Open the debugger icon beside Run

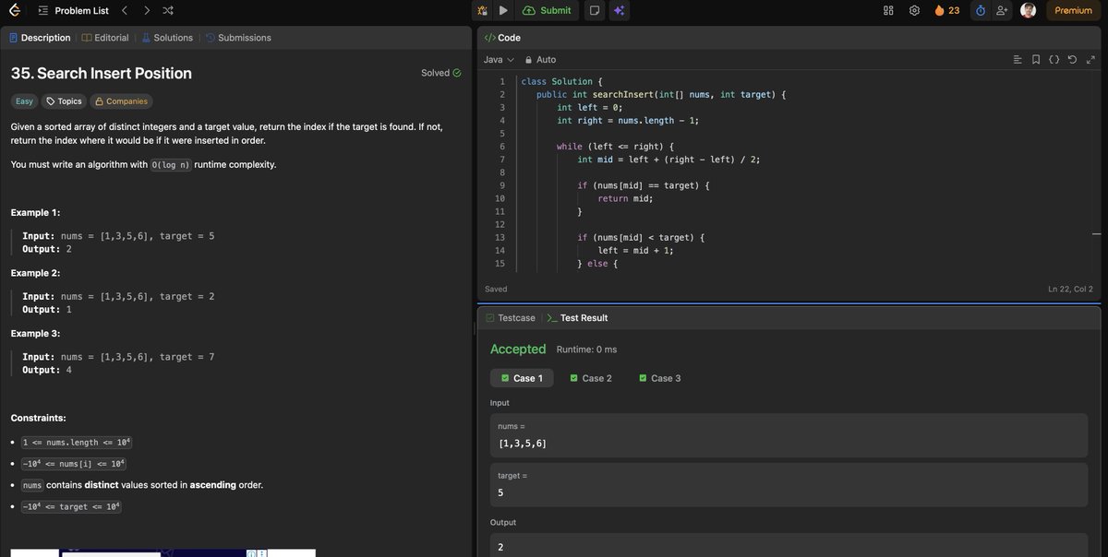tap(483, 10)
